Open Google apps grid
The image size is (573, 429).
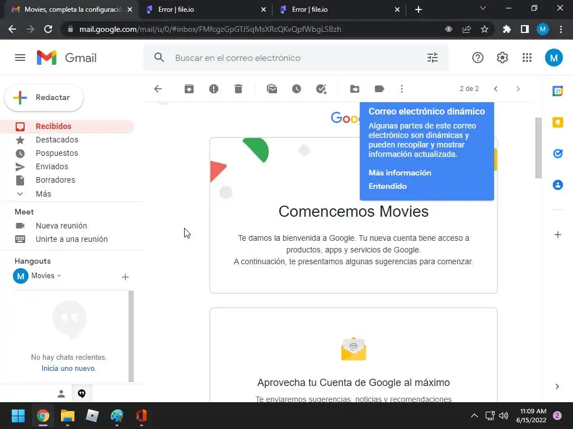[x=527, y=58]
